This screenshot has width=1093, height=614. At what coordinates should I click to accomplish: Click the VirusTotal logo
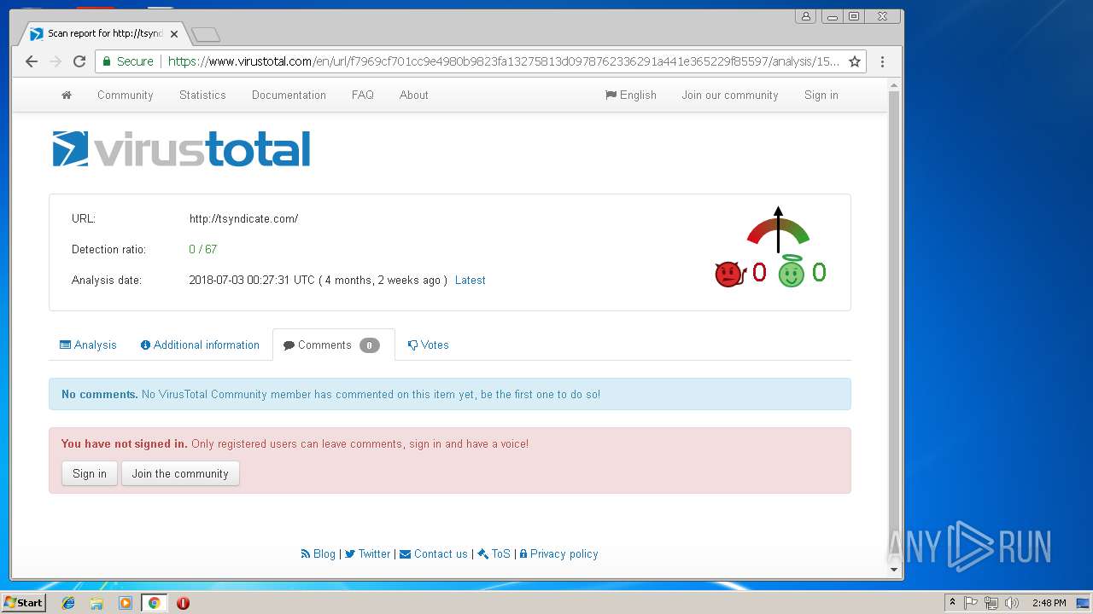181,148
